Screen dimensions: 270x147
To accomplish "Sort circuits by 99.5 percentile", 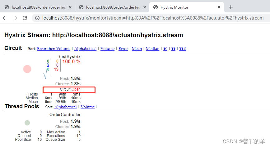I will point(183,49).
